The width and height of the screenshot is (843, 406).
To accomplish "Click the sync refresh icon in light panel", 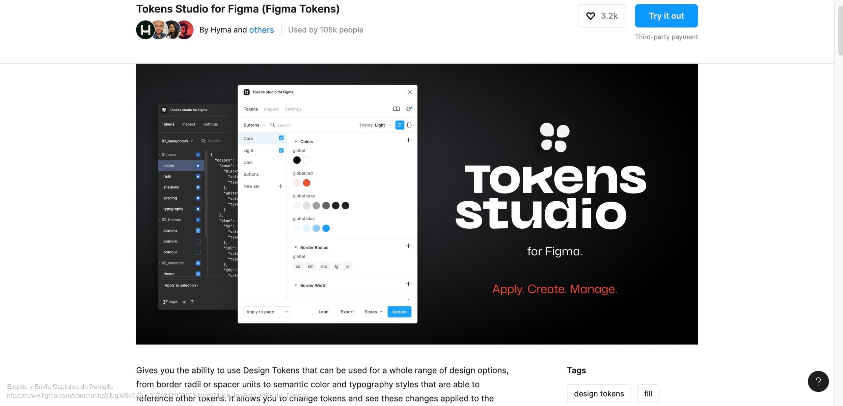I will [409, 109].
